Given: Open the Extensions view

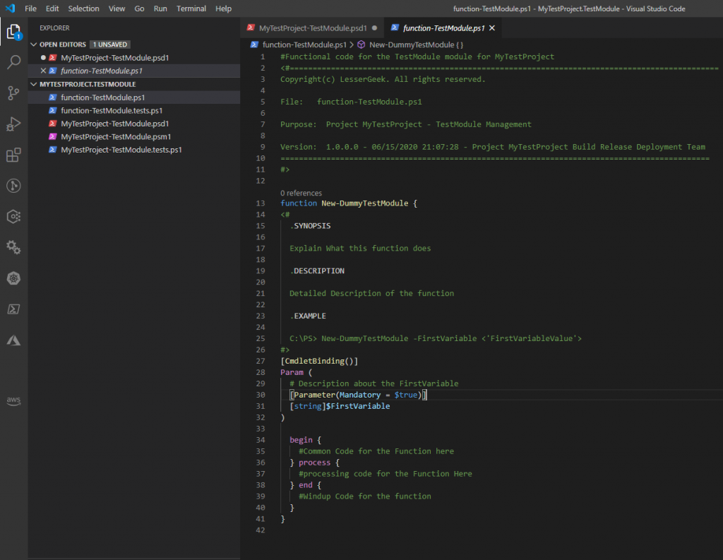Looking at the screenshot, I should (13, 155).
